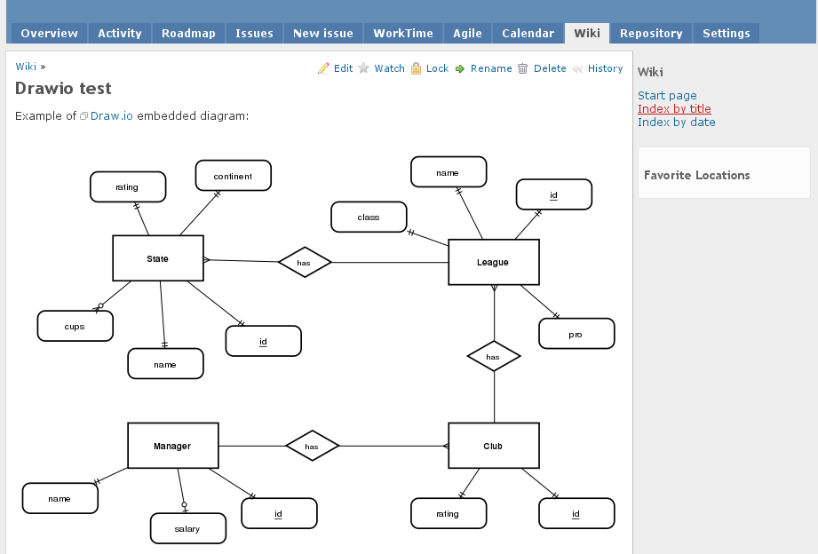Viewport: 818px width, 554px height.
Task: Click the trash can Delete icon
Action: (x=523, y=68)
